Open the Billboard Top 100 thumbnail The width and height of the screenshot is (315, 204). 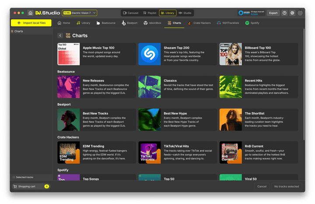(x=231, y=54)
